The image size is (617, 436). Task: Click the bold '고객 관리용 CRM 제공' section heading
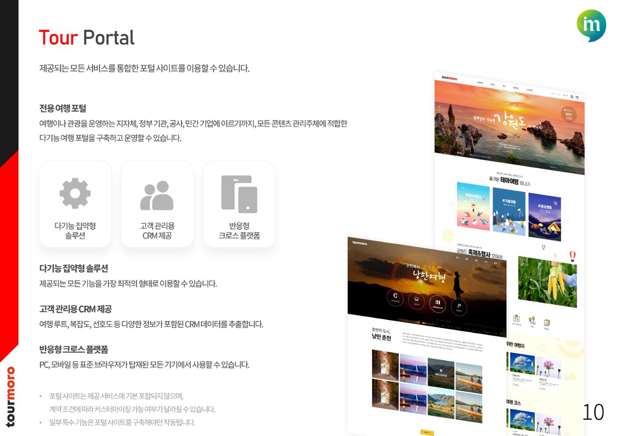[75, 309]
